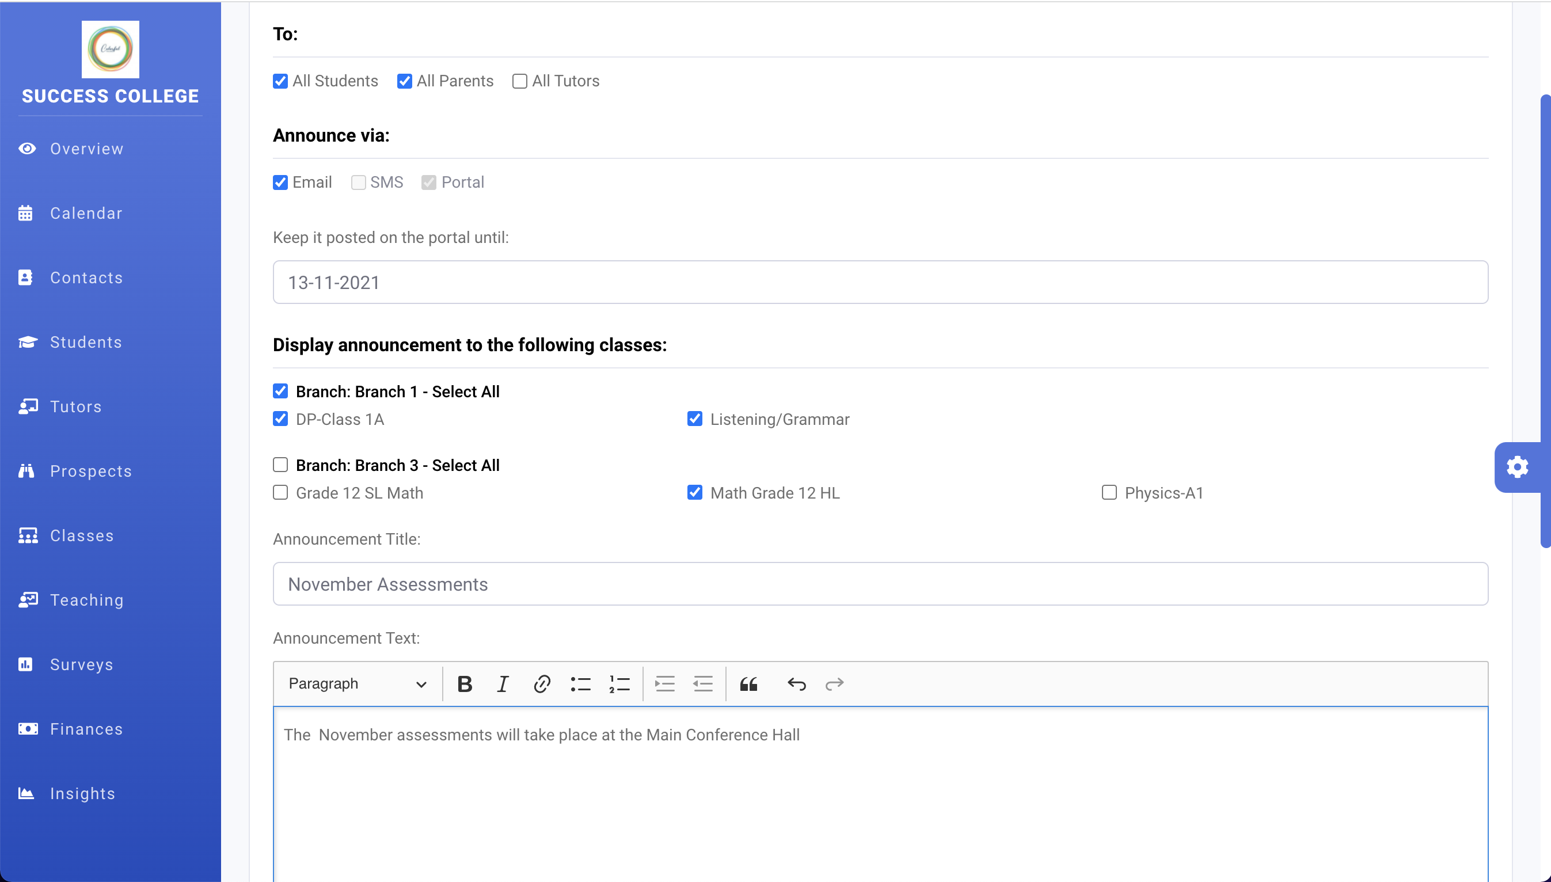
Task: Click the portal date field 13-11-2021
Action: [x=881, y=282]
